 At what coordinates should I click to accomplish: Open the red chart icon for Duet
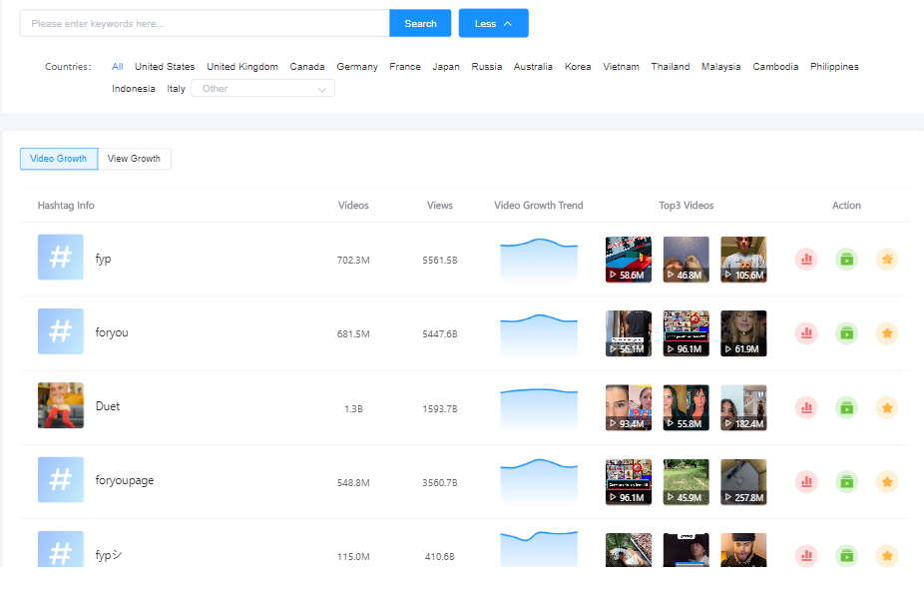coord(806,407)
